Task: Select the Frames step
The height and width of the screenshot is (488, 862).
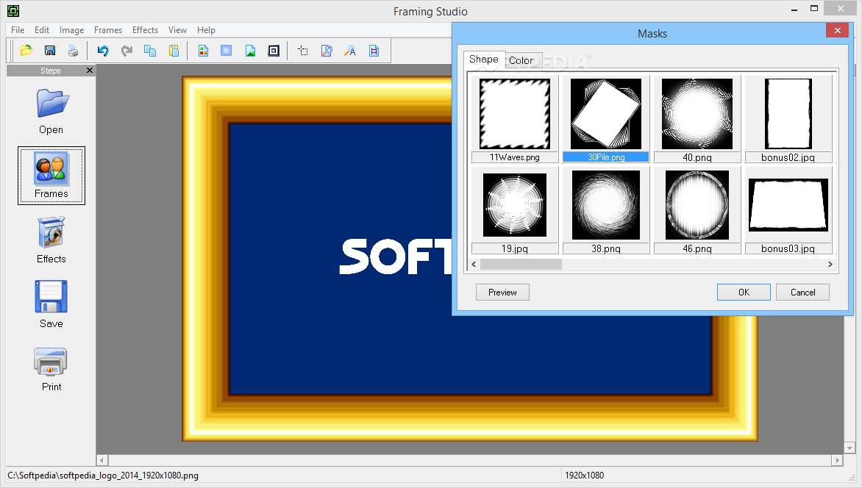Action: pyautogui.click(x=51, y=176)
